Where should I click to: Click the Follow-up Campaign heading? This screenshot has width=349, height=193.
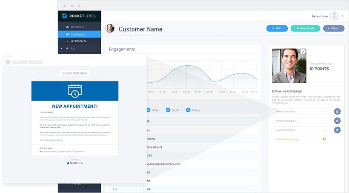tap(287, 91)
